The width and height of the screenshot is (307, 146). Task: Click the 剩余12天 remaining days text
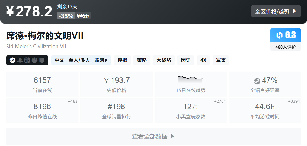tap(67, 7)
